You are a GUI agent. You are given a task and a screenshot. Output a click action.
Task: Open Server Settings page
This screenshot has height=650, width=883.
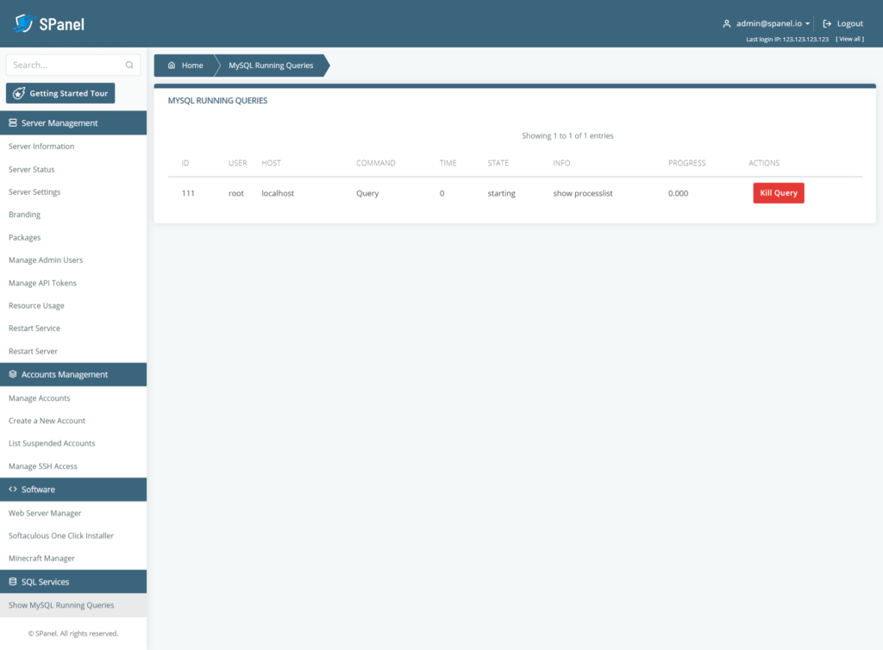(34, 192)
